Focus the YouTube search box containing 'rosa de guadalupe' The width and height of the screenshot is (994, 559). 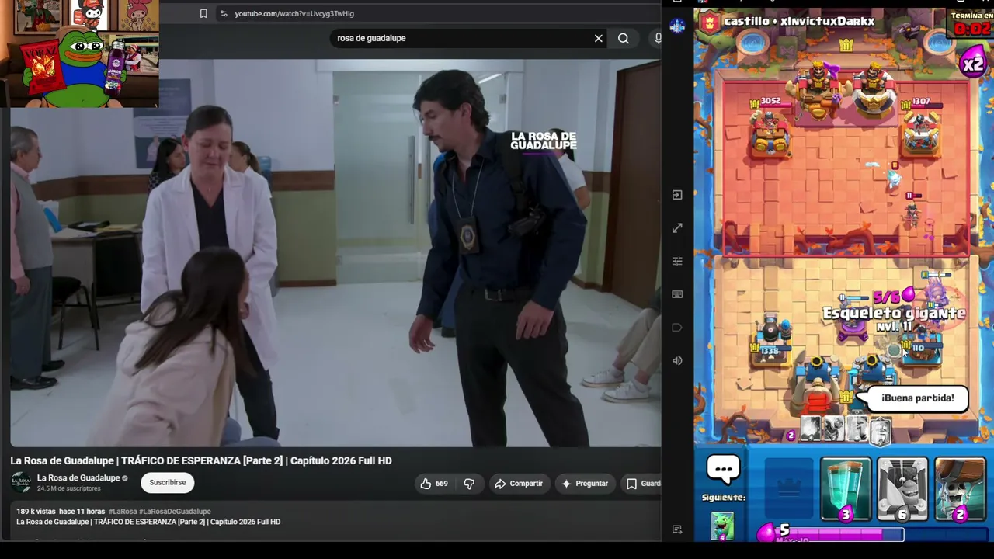click(x=462, y=38)
